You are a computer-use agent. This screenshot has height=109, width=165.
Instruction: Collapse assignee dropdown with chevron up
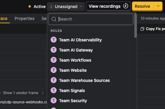click(81, 7)
